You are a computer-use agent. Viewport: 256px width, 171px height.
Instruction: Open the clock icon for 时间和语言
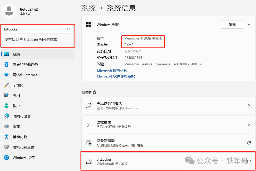point(6,116)
